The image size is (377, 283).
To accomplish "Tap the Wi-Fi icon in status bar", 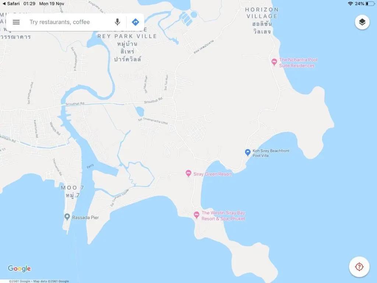I will (x=350, y=4).
